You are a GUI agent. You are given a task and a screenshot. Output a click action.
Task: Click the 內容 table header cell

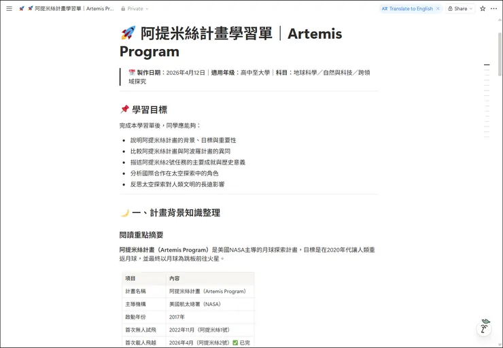click(x=210, y=279)
